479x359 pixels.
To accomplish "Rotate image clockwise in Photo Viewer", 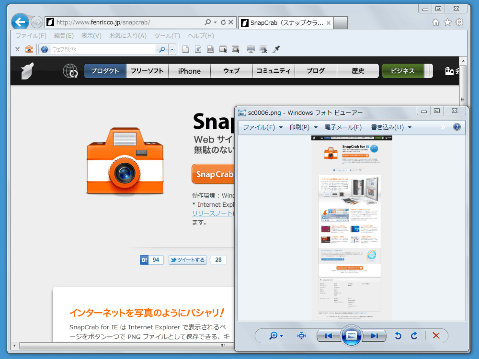I will coord(414,336).
